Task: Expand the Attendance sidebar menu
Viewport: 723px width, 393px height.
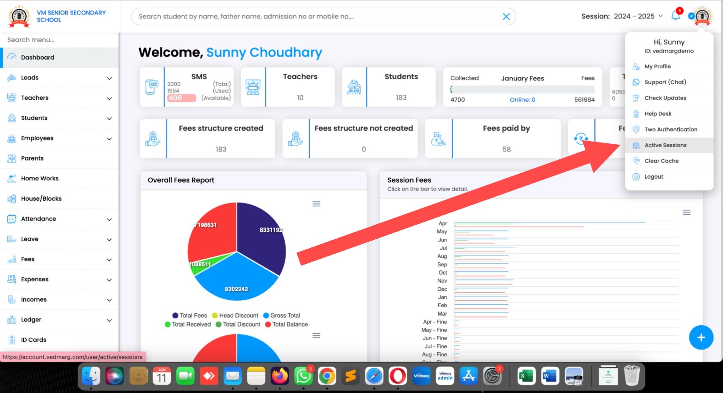Action: 109,219
